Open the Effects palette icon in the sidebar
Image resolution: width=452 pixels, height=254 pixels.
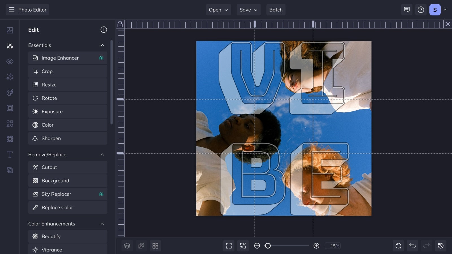pyautogui.click(x=10, y=92)
